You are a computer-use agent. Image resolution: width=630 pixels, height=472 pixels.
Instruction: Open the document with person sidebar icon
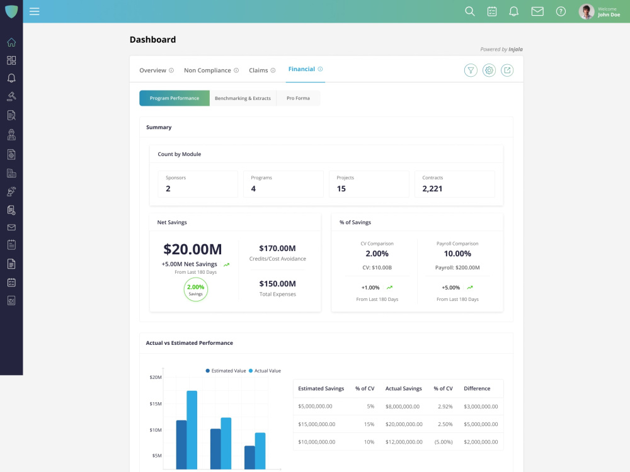[11, 116]
